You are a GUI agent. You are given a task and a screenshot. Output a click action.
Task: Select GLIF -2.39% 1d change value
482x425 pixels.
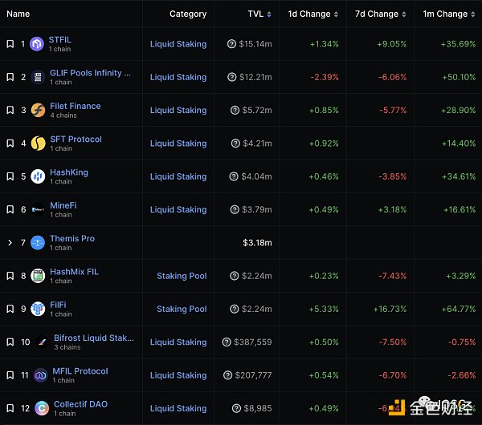point(325,77)
